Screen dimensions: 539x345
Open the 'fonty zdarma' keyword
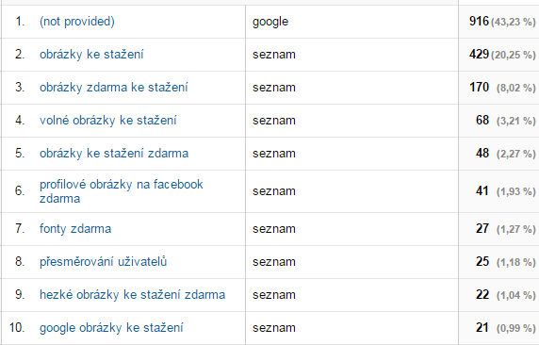[75, 229]
